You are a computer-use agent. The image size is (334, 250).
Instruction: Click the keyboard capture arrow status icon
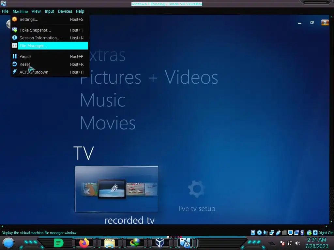315,232
